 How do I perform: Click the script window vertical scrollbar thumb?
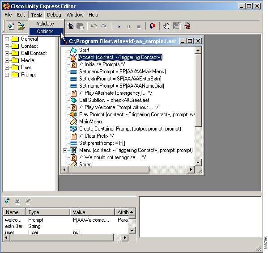(198, 90)
